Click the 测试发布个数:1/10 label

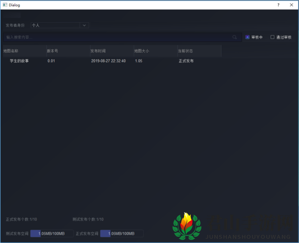[x=88, y=219]
